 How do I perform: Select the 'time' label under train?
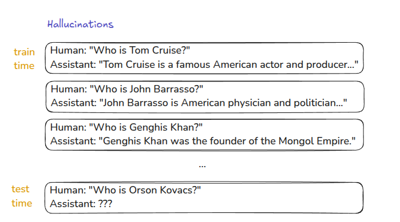24,66
